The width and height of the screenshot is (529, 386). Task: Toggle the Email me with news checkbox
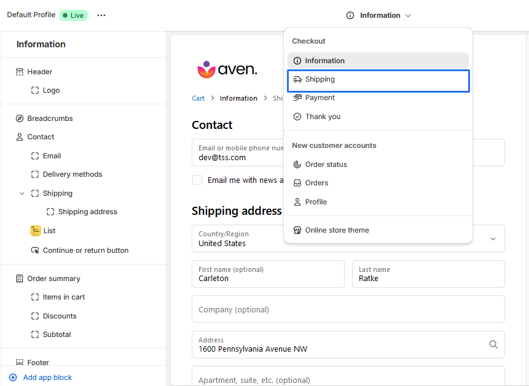pyautogui.click(x=197, y=180)
